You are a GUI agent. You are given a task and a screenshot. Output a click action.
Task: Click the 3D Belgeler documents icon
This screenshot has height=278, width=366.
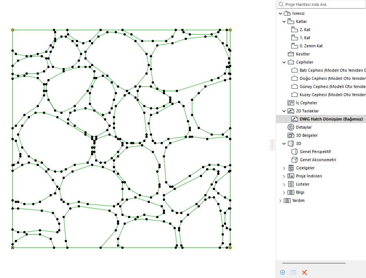pos(291,135)
